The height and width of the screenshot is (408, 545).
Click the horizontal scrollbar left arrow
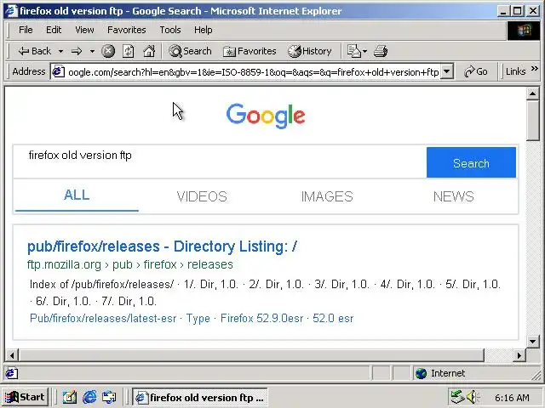pyautogui.click(x=12, y=355)
